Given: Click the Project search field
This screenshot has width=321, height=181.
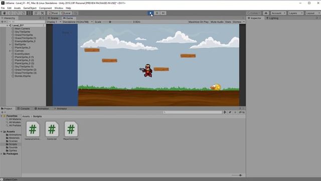Looking at the screenshot, I should pos(193,112).
